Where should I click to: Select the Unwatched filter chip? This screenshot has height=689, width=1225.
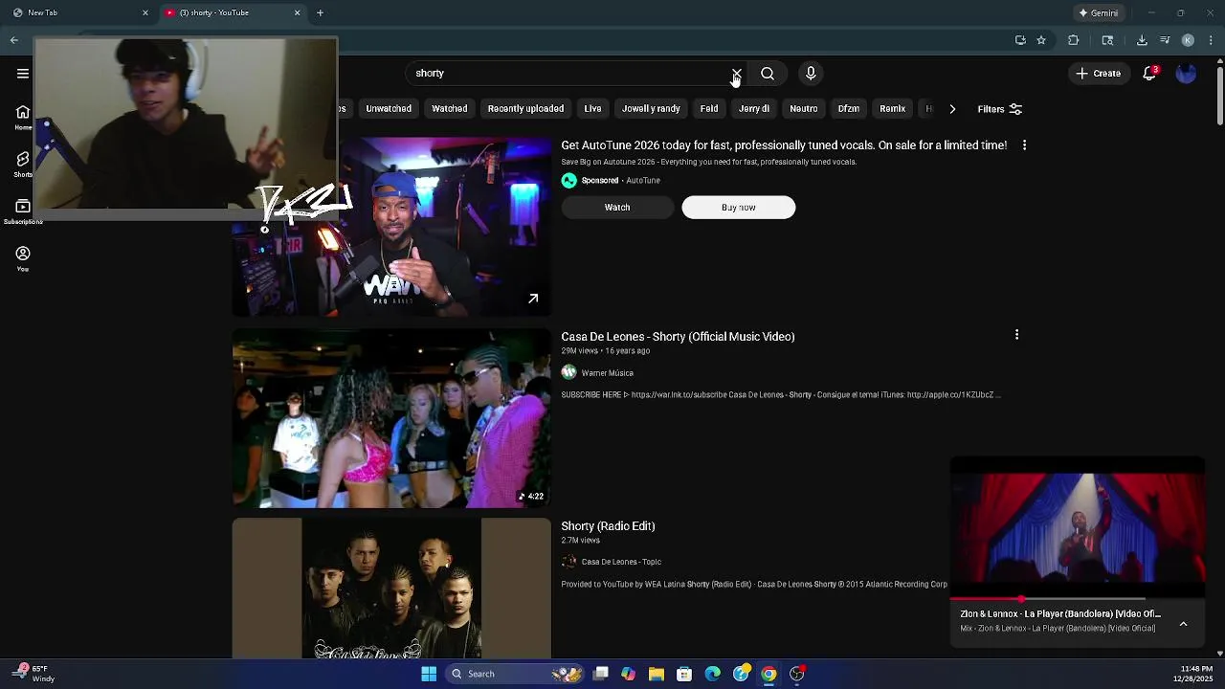click(x=389, y=109)
